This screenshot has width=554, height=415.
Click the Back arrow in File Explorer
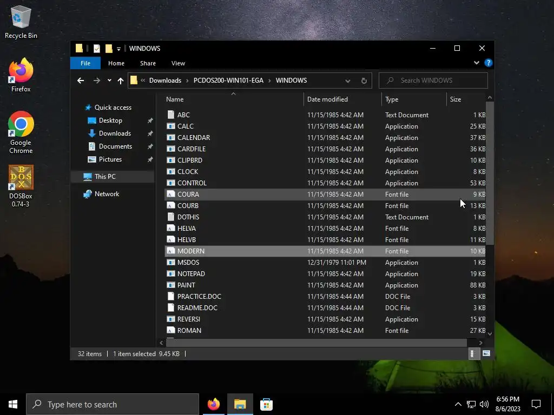coord(81,81)
